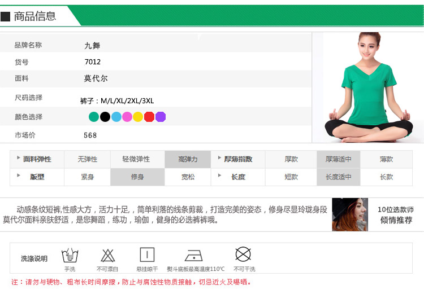This screenshot has height=294, width=424.
Task: Expand the arrow next to 长度
Action: click(219, 176)
